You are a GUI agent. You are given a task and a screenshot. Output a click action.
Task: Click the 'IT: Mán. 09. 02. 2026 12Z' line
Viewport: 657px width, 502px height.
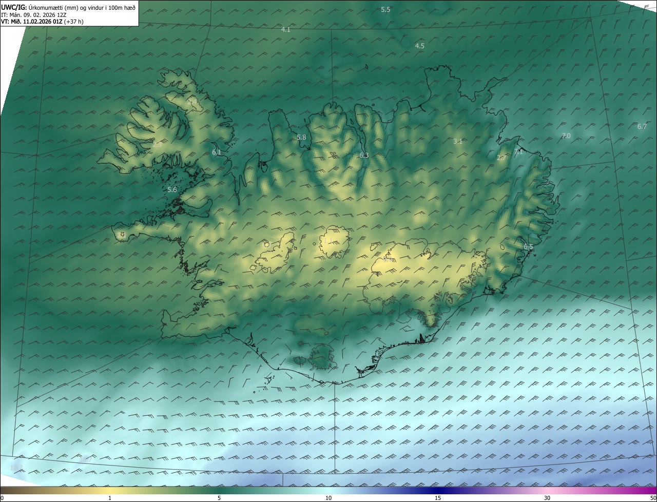click(x=33, y=15)
